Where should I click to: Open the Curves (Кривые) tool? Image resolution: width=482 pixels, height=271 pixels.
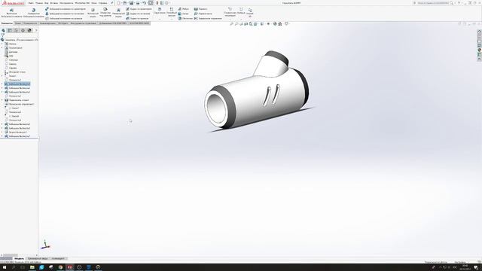(x=241, y=11)
